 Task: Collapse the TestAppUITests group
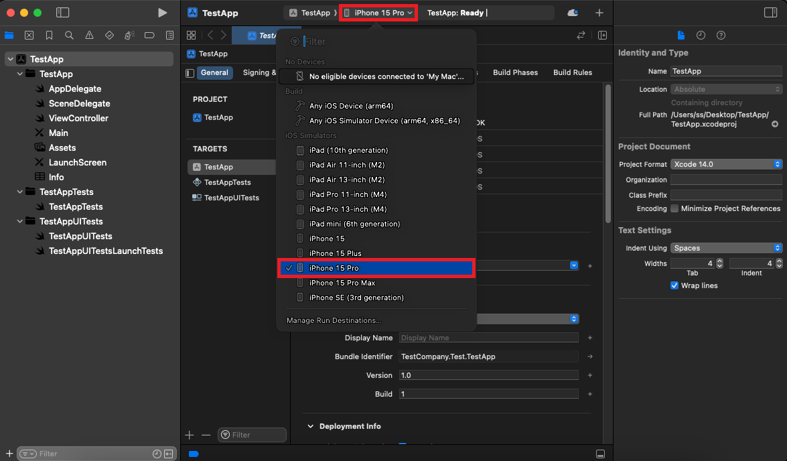point(19,222)
